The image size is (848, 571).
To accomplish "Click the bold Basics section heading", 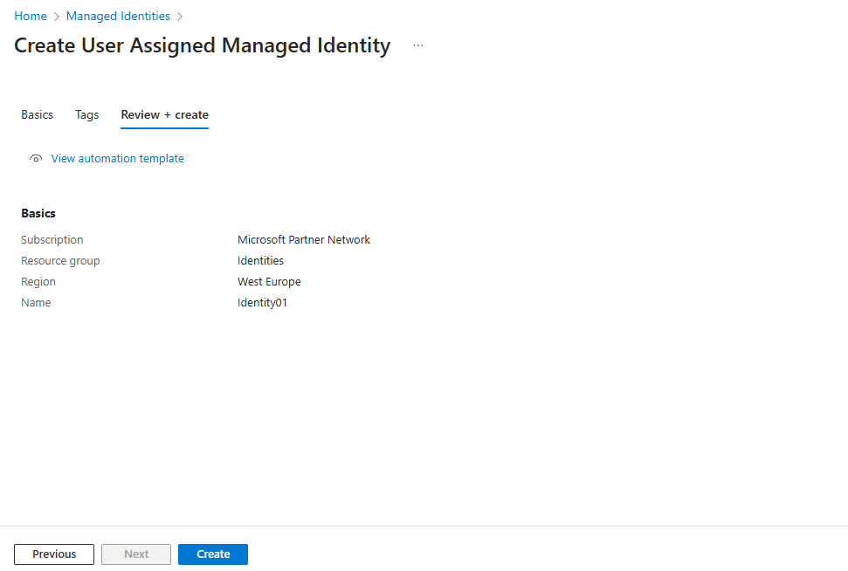I will point(38,213).
